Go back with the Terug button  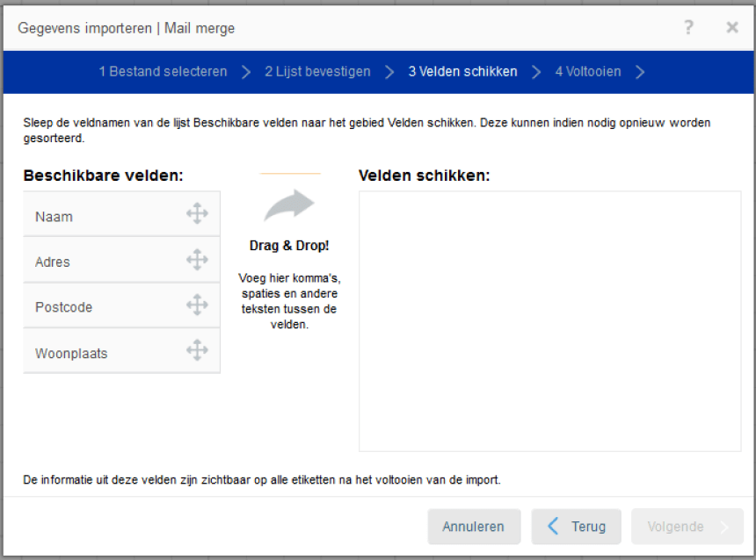click(x=576, y=527)
